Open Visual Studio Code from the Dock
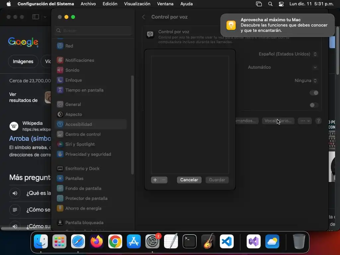The image size is (340, 255). click(227, 241)
